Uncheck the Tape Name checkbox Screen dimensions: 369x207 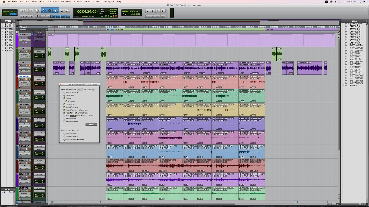pyautogui.click(x=64, y=104)
